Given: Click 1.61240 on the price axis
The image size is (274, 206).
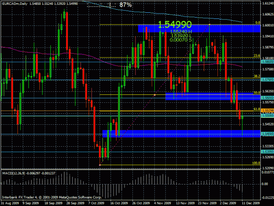Looking at the screenshot, I should pyautogui.click(x=268, y=4).
